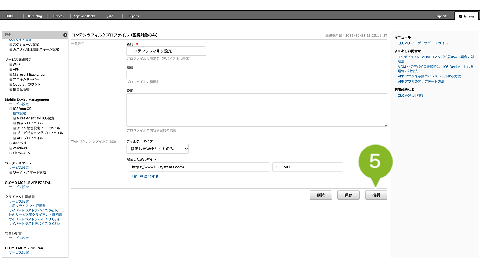Screen dimensions: 480x270
Task: Focus the 名前 input field
Action: click(166, 51)
